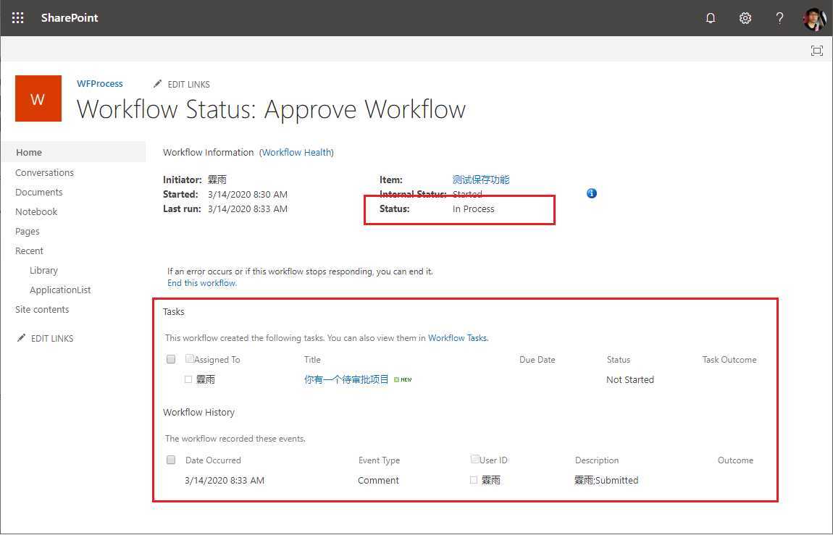Toggle focus on content mode icon
Screen dimensions: 833x535
[816, 51]
